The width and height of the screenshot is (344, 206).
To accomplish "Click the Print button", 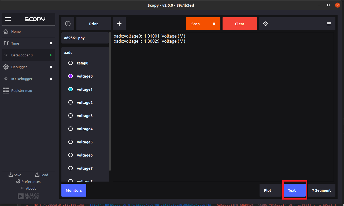I will pos(94,24).
